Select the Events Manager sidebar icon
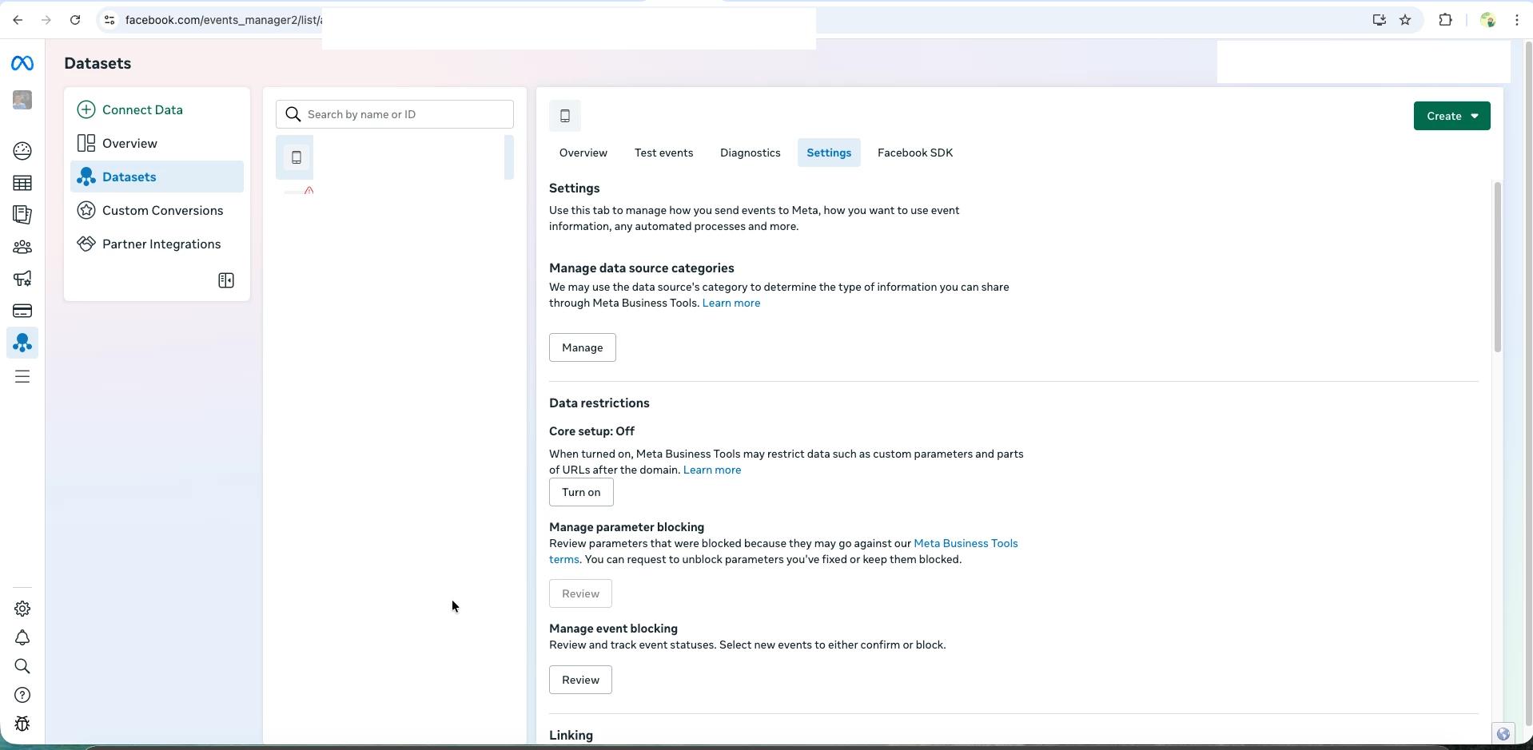 [x=22, y=343]
